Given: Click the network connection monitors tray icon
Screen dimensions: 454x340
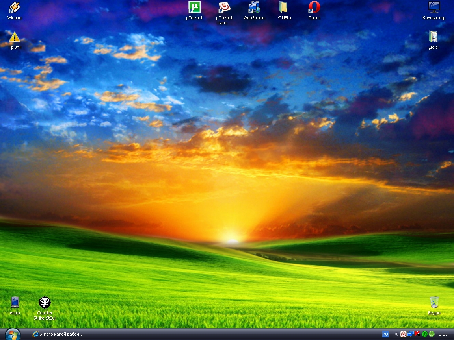Looking at the screenshot, I should [x=410, y=334].
